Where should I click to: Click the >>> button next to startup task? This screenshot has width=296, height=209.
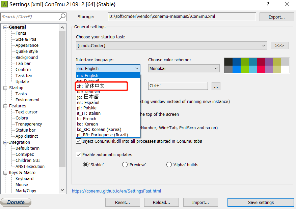pos(279,45)
